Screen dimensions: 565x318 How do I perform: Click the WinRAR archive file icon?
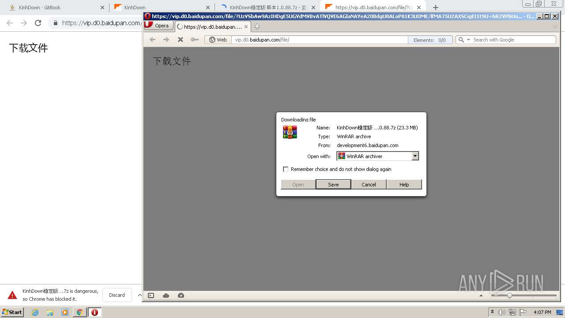point(290,132)
